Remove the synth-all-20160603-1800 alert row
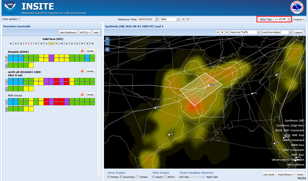 click(x=82, y=71)
